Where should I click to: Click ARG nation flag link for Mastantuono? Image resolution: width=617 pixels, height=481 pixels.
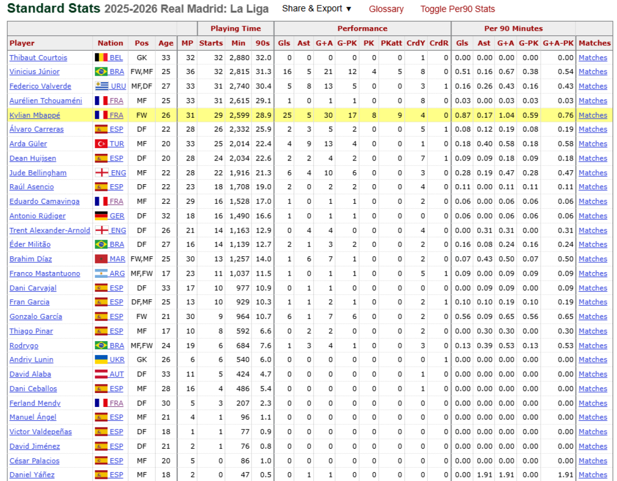tap(110, 274)
